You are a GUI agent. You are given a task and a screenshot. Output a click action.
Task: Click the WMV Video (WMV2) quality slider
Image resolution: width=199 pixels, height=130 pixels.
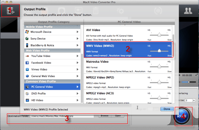pyautogui.click(x=159, y=51)
